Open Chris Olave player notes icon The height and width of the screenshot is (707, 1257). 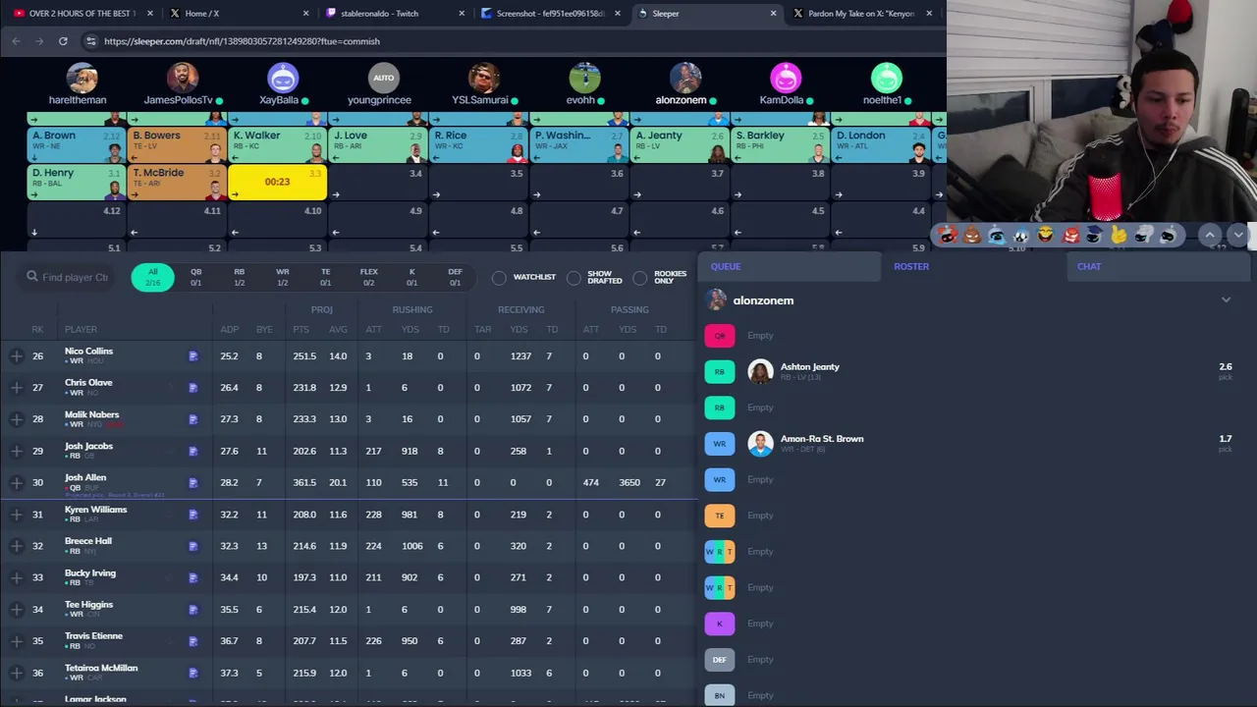tap(193, 388)
